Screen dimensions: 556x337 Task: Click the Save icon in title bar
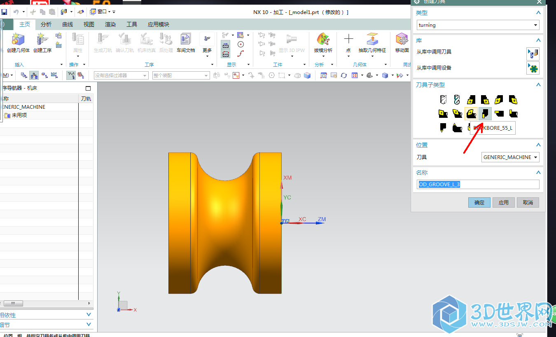tap(4, 12)
